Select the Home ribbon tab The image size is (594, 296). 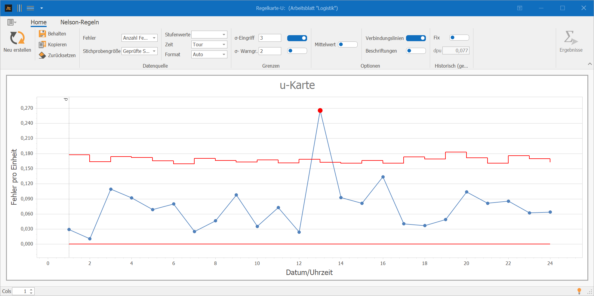(38, 22)
